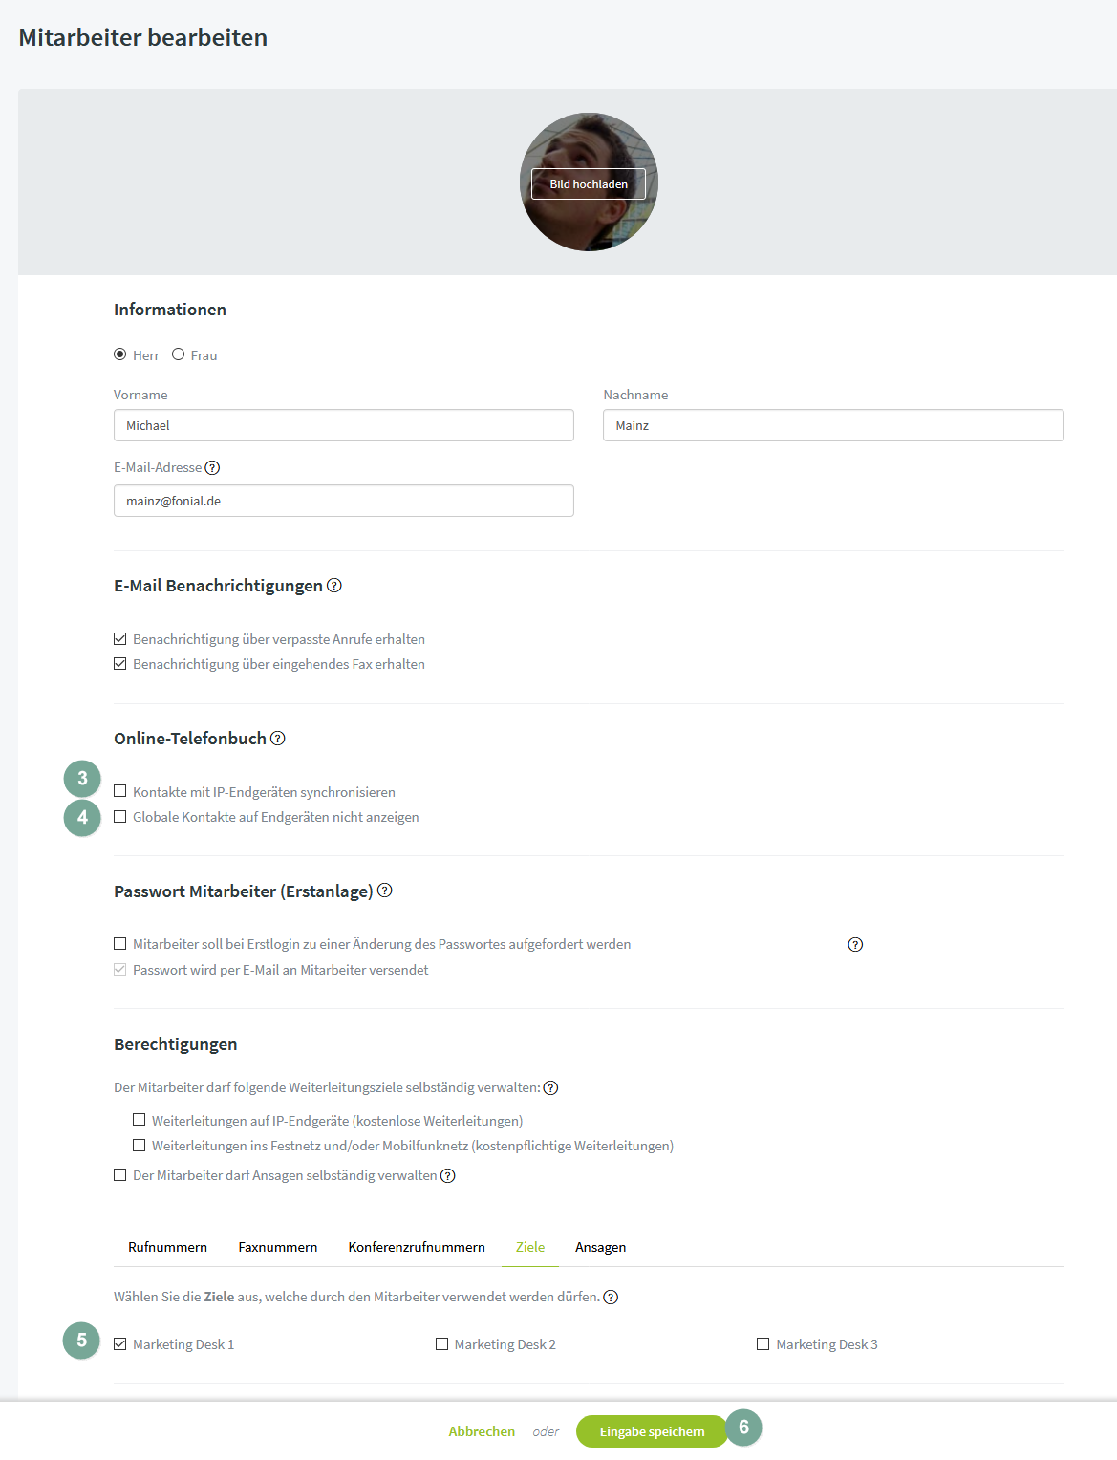Show help for Weiterleitungsziele selbständig verwalten
The width and height of the screenshot is (1117, 1460).
[x=550, y=1088]
